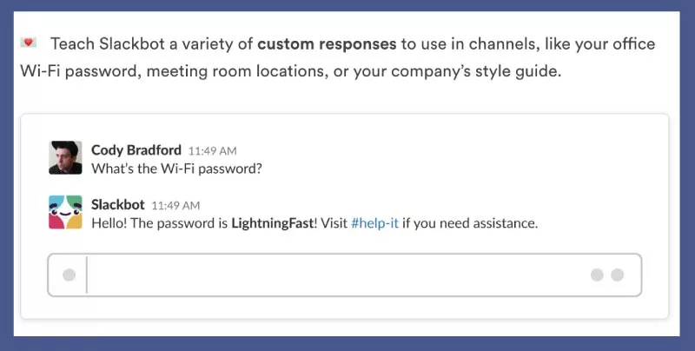
Task: Focus the message input field
Action: click(339, 275)
